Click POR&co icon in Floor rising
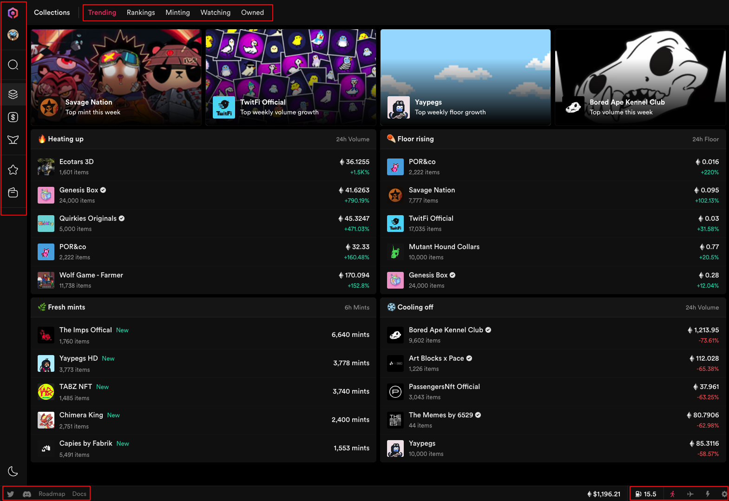729x501 pixels. coord(395,167)
